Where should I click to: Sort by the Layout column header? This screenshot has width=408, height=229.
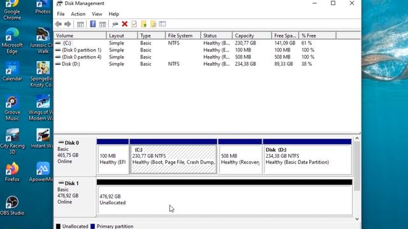122,36
